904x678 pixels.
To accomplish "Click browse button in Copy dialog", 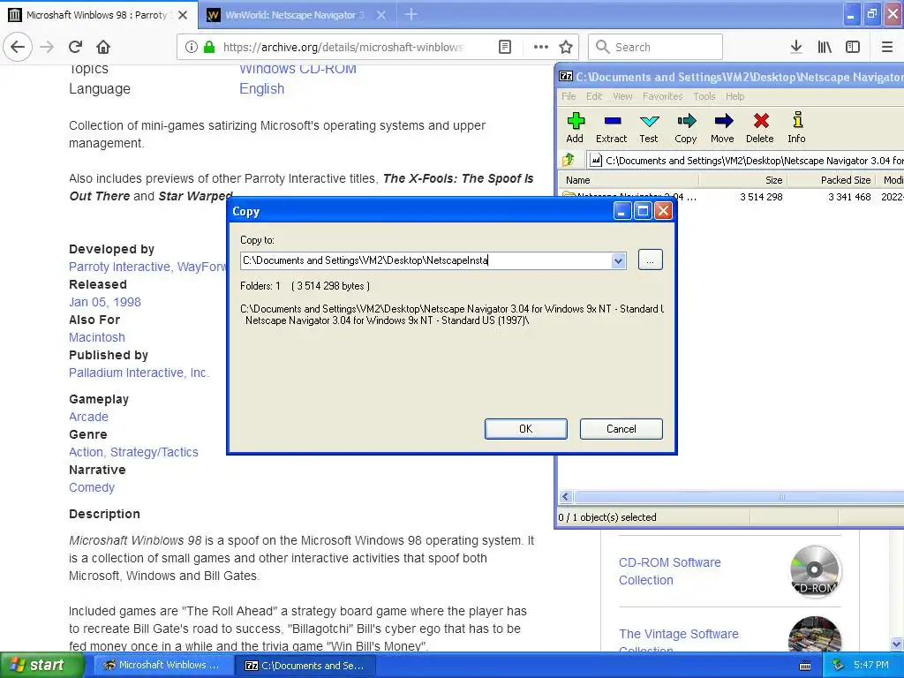I will (x=651, y=260).
